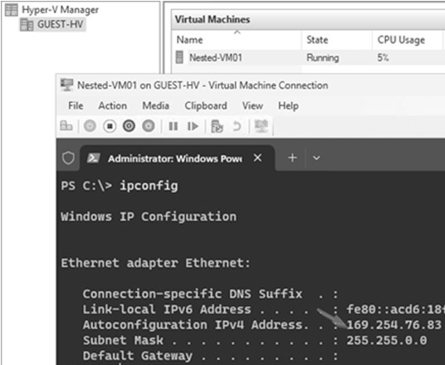Click the Revert undo arrow icon

[237, 126]
